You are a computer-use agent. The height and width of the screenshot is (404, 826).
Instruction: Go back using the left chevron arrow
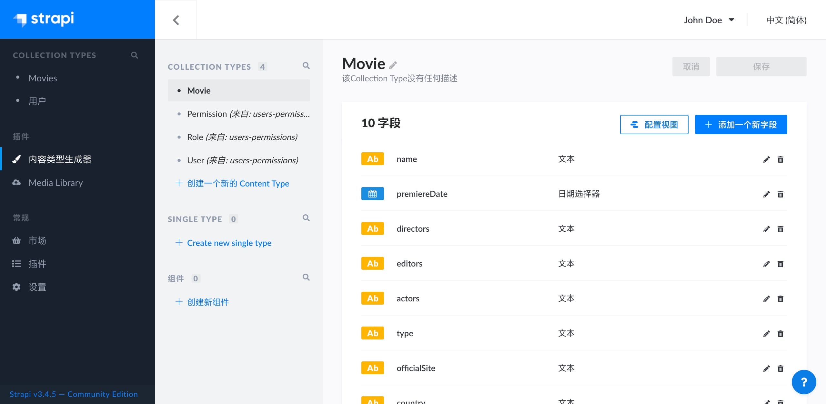coord(176,20)
